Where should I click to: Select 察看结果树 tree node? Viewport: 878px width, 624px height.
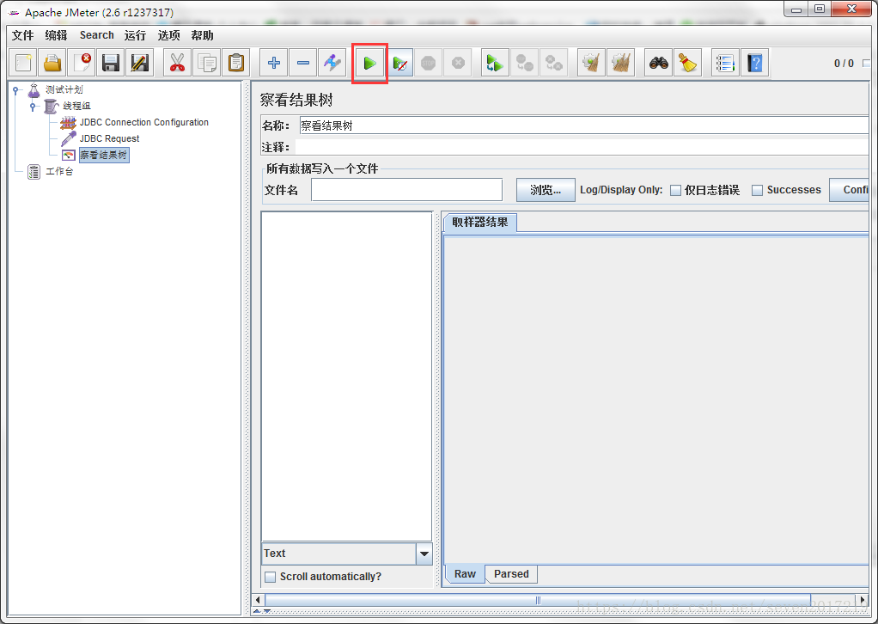tap(104, 156)
